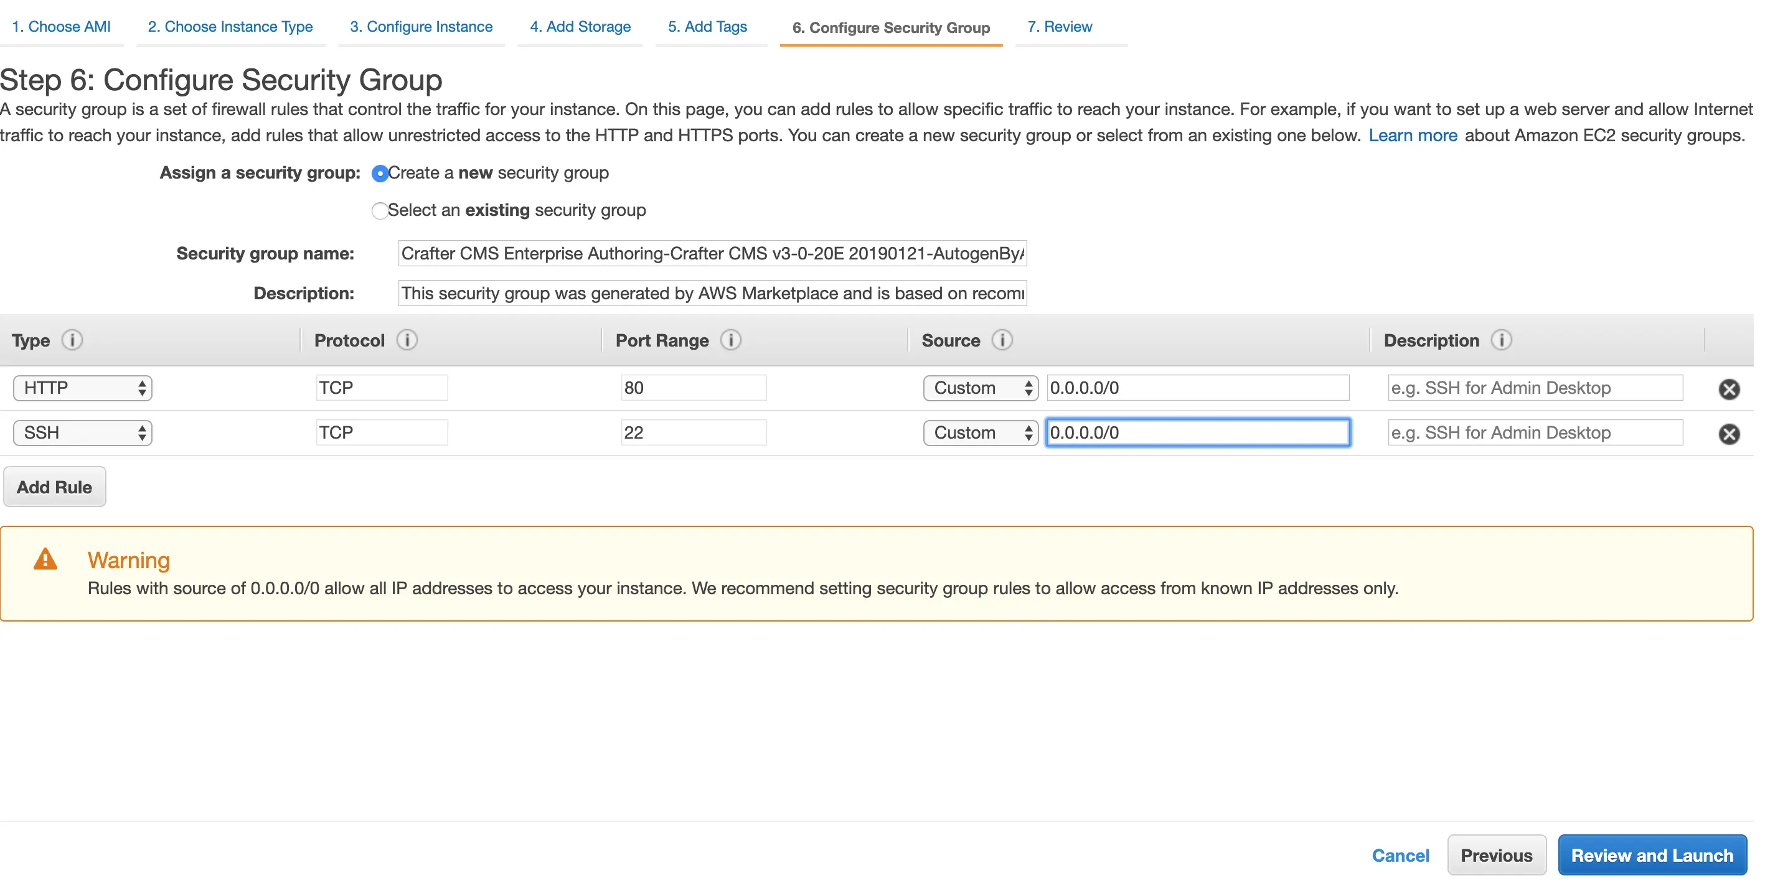Open the Learn more link
This screenshot has height=886, width=1765.
[x=1412, y=136]
